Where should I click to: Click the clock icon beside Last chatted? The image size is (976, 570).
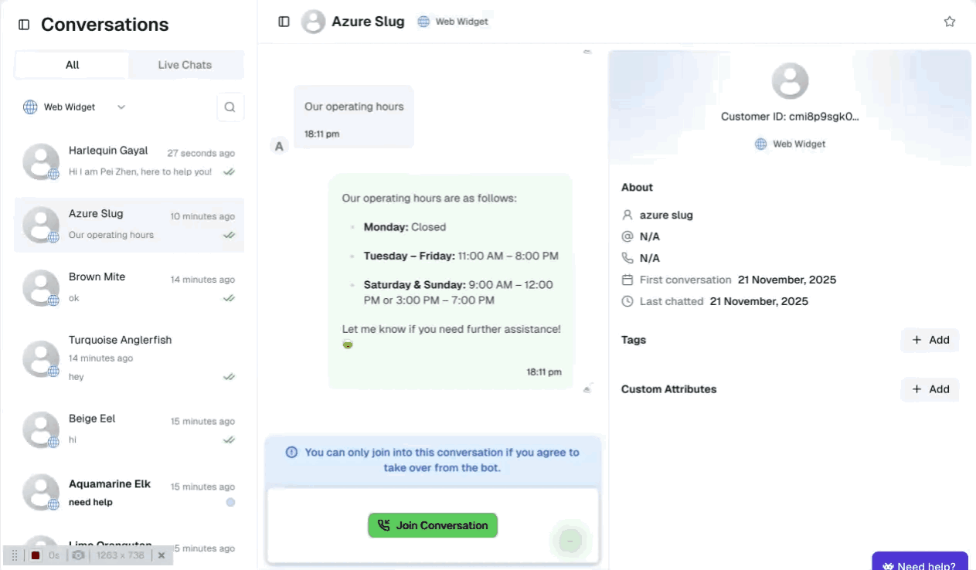pos(626,301)
